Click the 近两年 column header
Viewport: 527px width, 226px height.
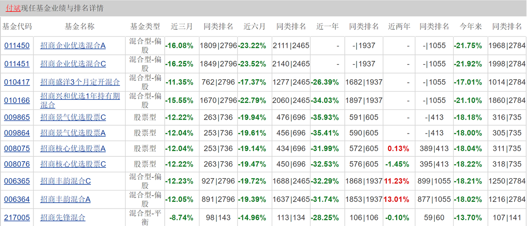399,27
